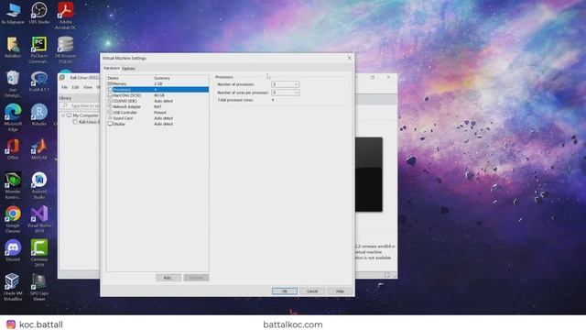586x330 pixels.
Task: Open the Monster Kontrol desktop shortcut
Action: coord(13,185)
